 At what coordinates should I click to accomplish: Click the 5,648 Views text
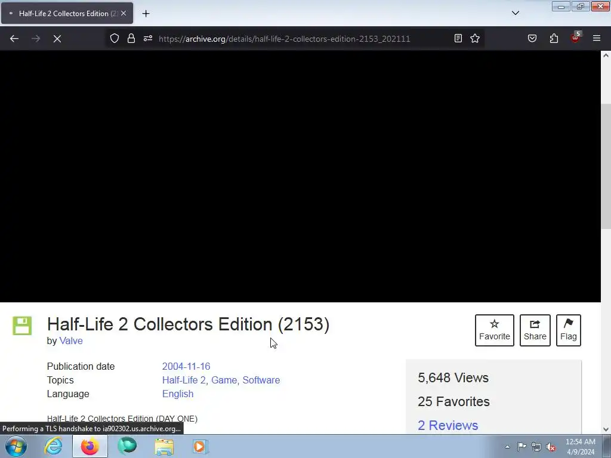(x=453, y=377)
